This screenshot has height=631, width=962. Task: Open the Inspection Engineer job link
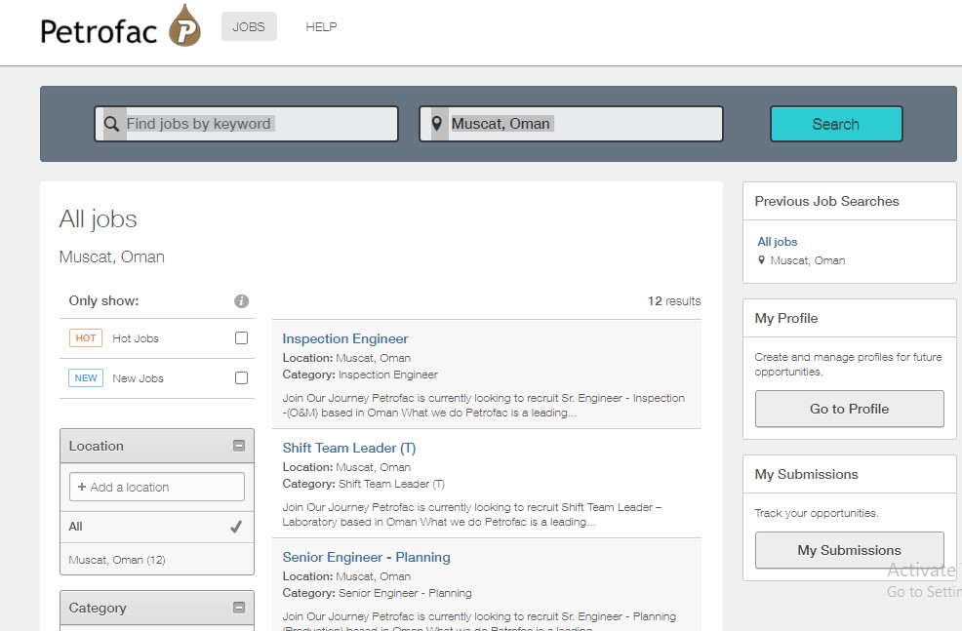point(344,338)
